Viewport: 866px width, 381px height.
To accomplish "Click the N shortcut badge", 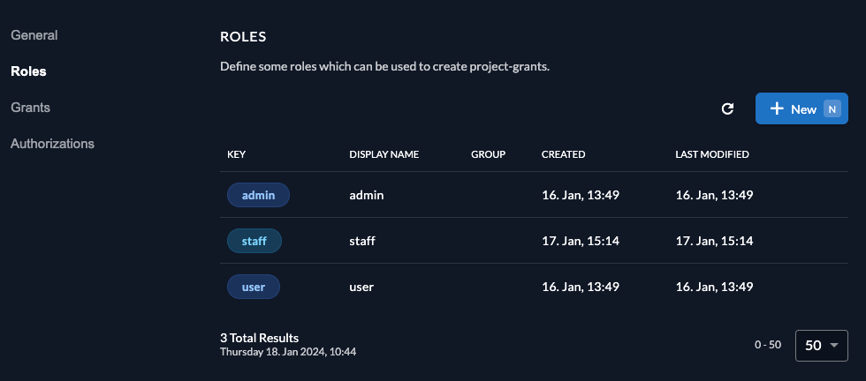I will (x=832, y=108).
